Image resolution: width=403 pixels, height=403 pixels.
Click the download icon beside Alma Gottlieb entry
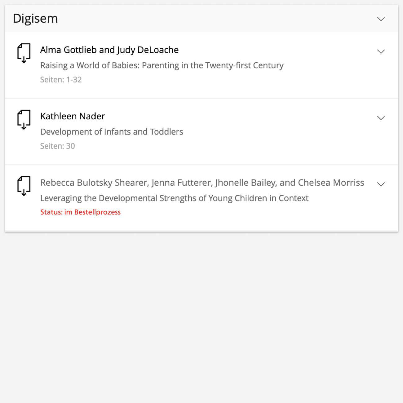tap(24, 53)
